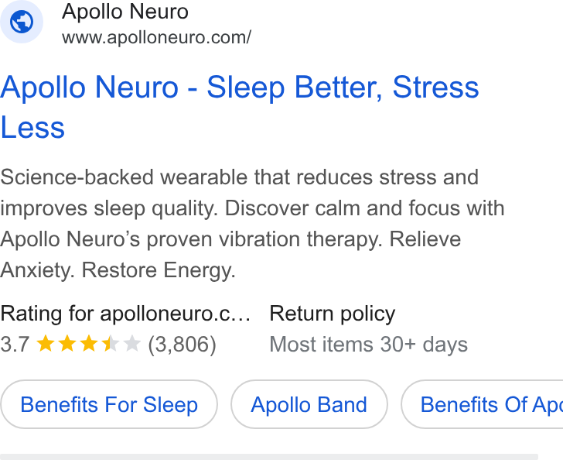Viewport: 563px width, 460px height.
Task: Click the 3.7 rating score
Action: (15, 344)
